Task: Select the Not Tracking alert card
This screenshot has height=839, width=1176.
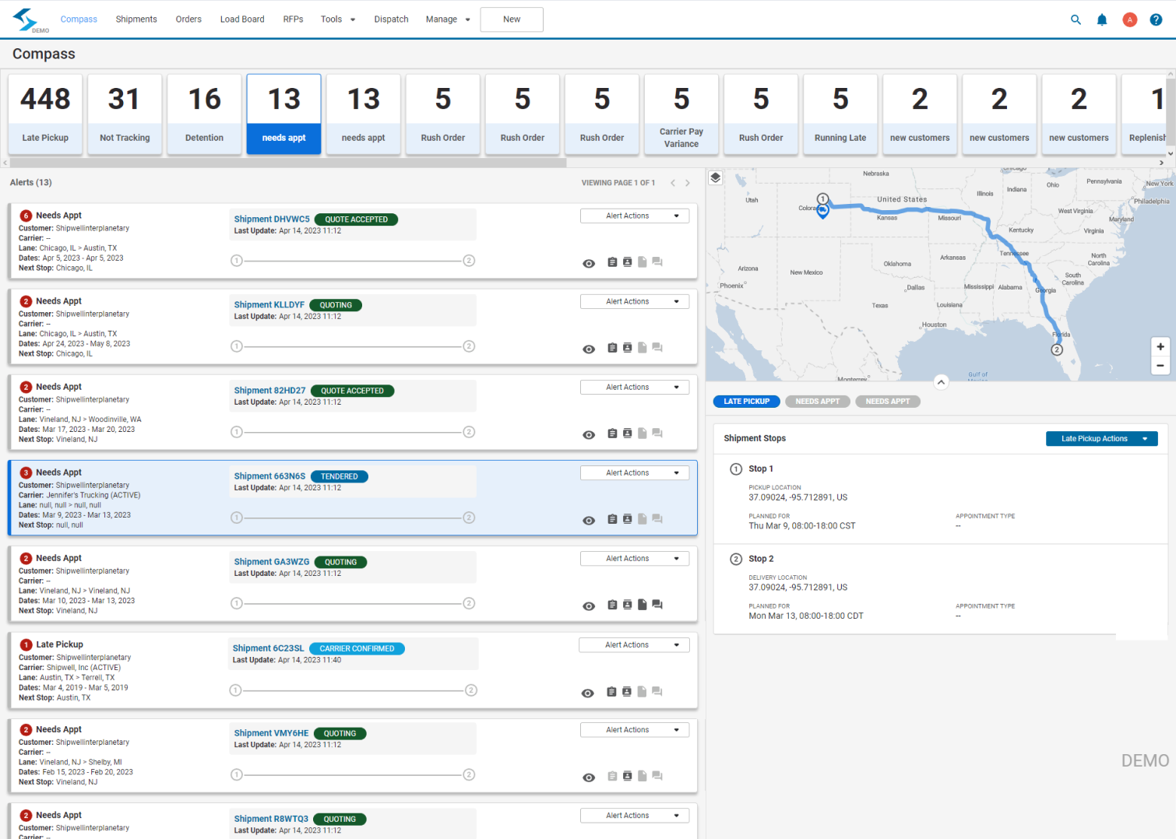Action: click(125, 113)
